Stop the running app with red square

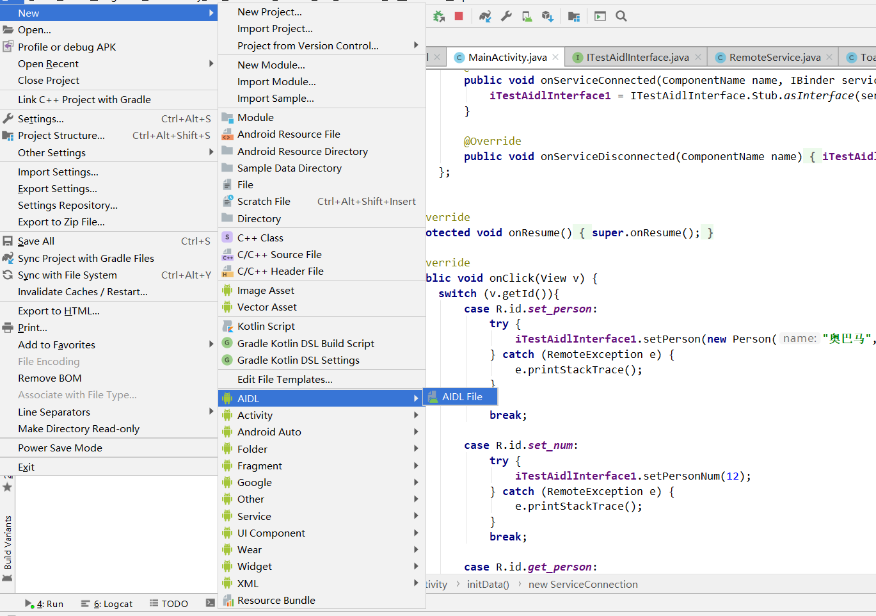pyautogui.click(x=459, y=17)
